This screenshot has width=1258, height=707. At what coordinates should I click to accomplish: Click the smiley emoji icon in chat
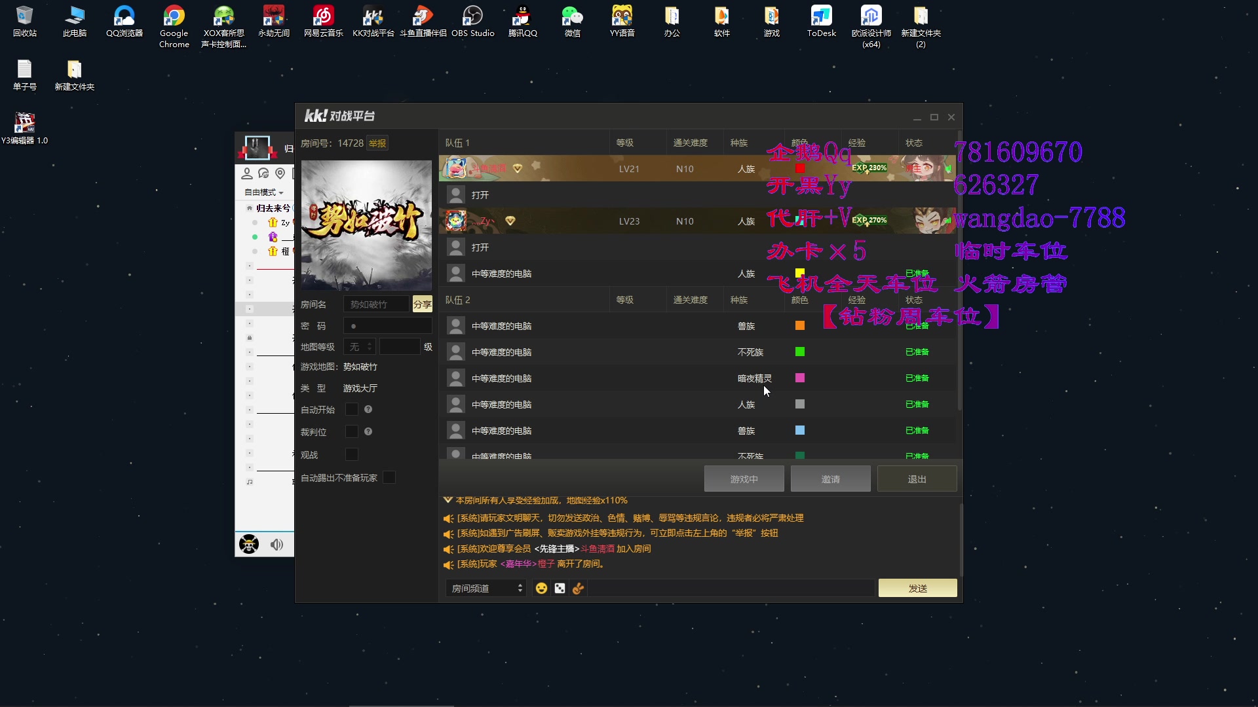tap(541, 588)
